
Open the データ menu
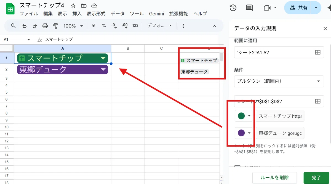coord(118,13)
